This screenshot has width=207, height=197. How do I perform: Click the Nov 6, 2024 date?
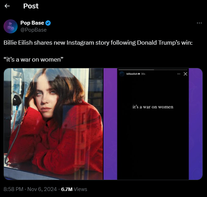pyautogui.click(x=42, y=189)
